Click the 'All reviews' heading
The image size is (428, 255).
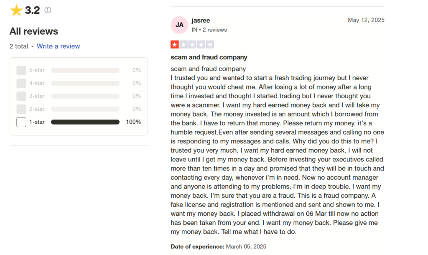[x=34, y=31]
